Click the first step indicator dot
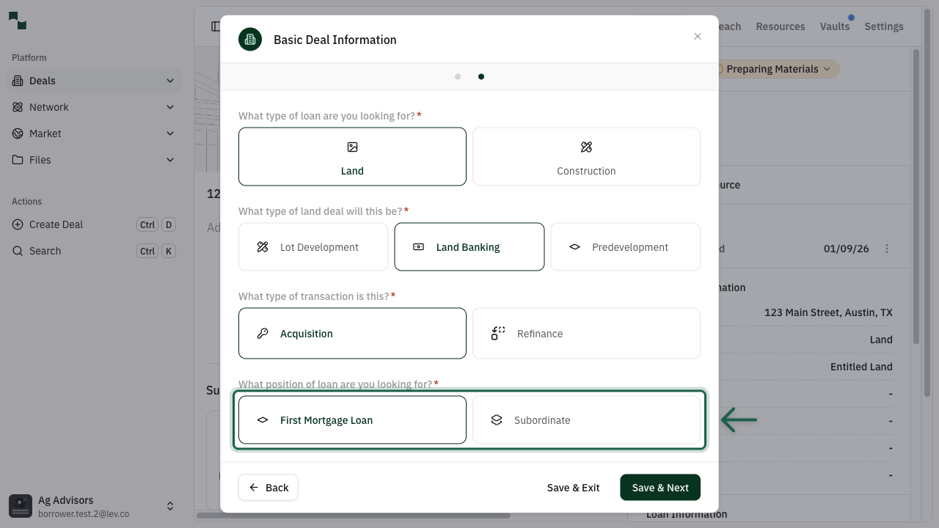 click(x=458, y=76)
